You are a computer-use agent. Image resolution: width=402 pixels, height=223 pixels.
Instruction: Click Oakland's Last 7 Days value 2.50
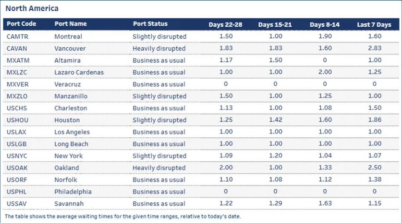point(374,168)
